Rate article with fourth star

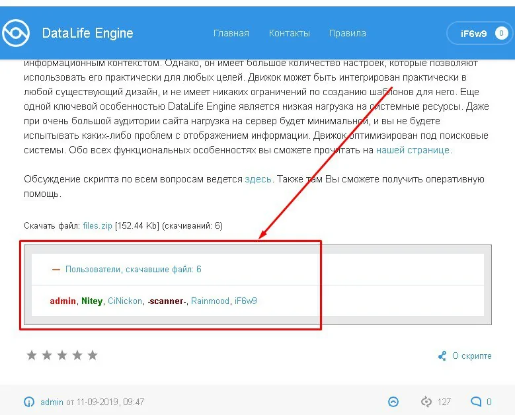[77, 355]
